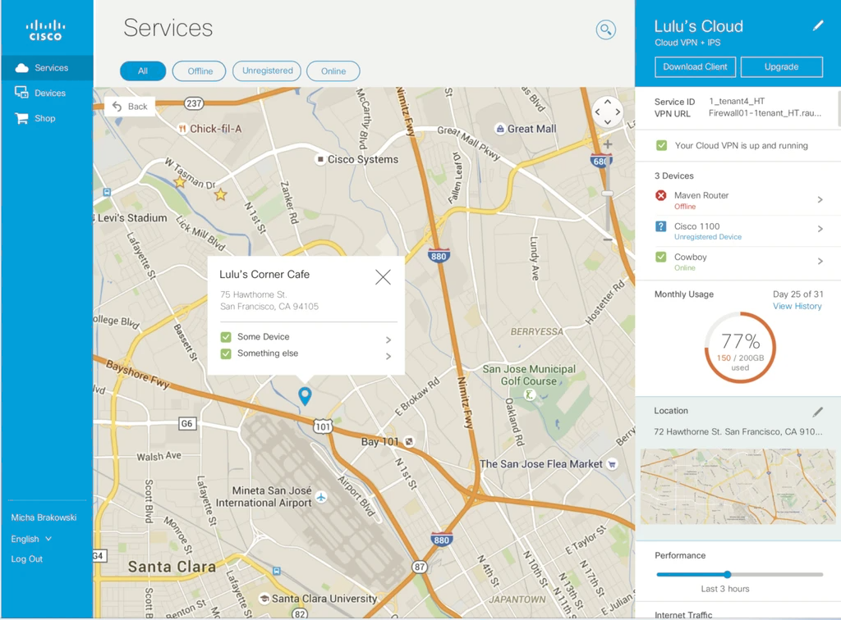Open Devices in the sidebar
This screenshot has width=841, height=620.
coord(47,93)
